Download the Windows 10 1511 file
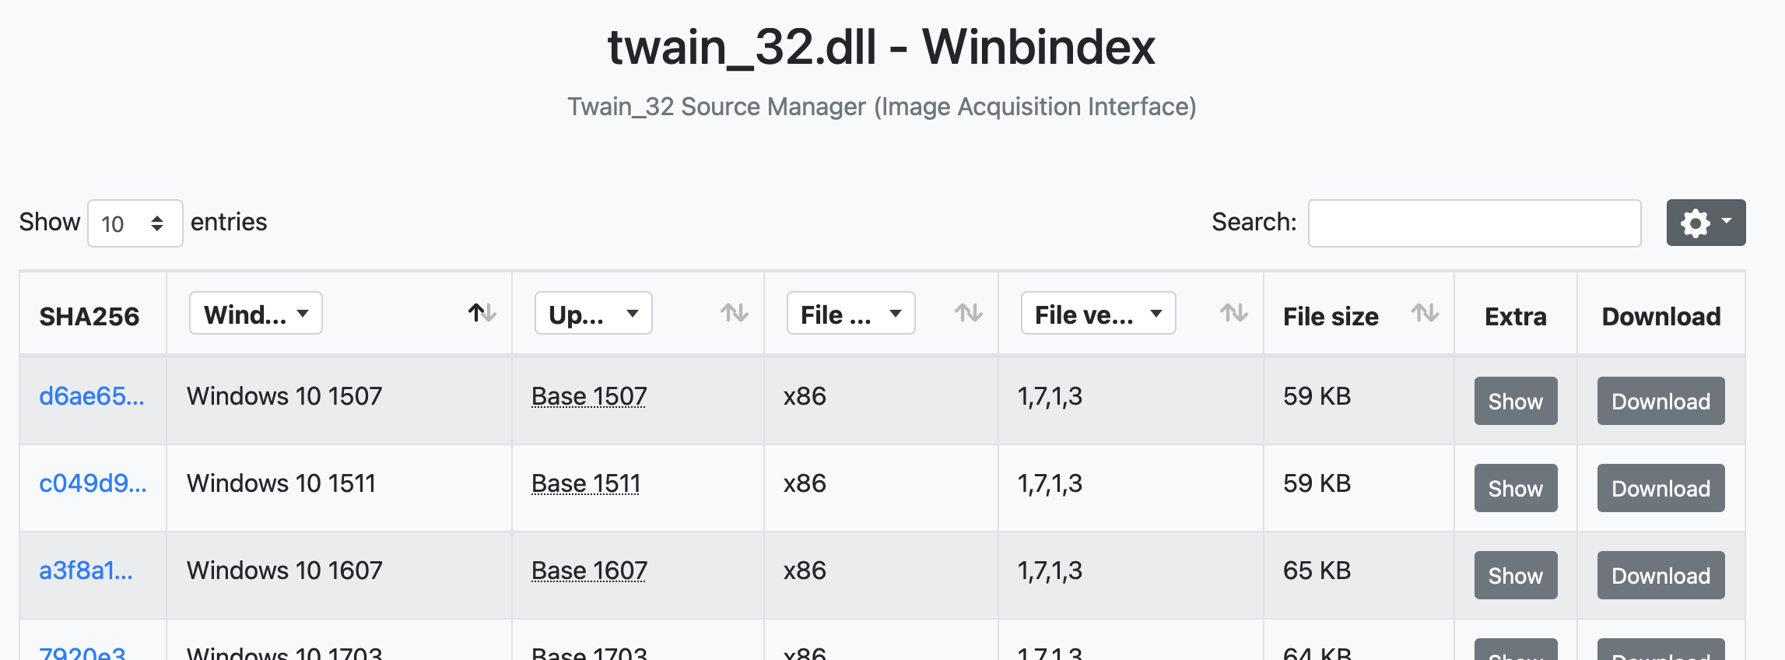This screenshot has height=660, width=1785. 1661,488
